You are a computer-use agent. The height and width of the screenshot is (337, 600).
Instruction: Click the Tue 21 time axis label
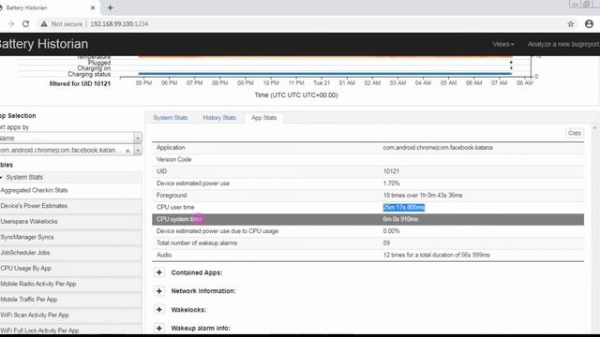[x=322, y=83]
